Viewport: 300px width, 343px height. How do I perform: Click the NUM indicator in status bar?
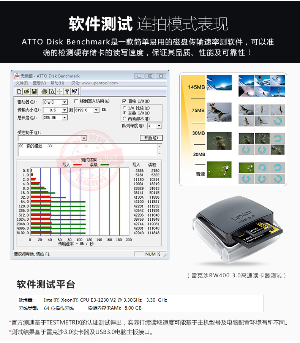(x=150, y=254)
